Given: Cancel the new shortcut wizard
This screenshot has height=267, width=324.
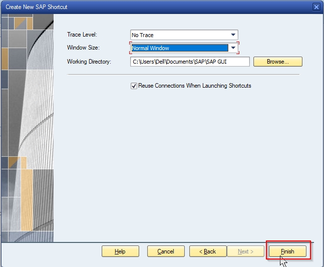Looking at the screenshot, I should click(x=166, y=251).
